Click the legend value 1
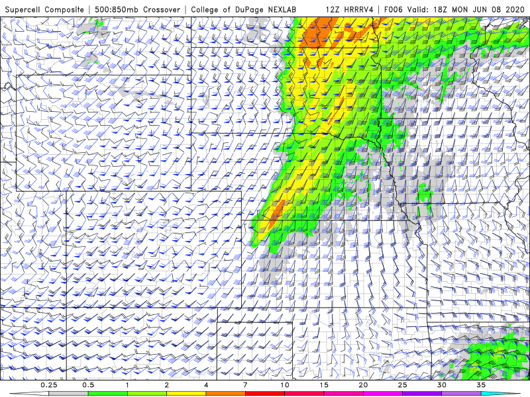The height and width of the screenshot is (397, 530). coord(127,385)
